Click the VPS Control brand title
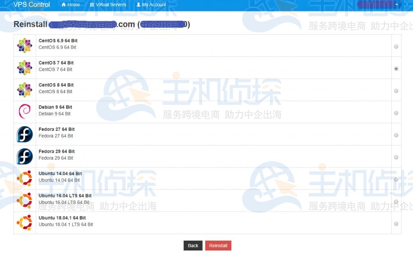The height and width of the screenshot is (257, 413). tap(32, 5)
